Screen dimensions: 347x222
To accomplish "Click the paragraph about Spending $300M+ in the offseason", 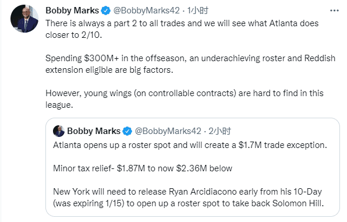I will coord(190,64).
